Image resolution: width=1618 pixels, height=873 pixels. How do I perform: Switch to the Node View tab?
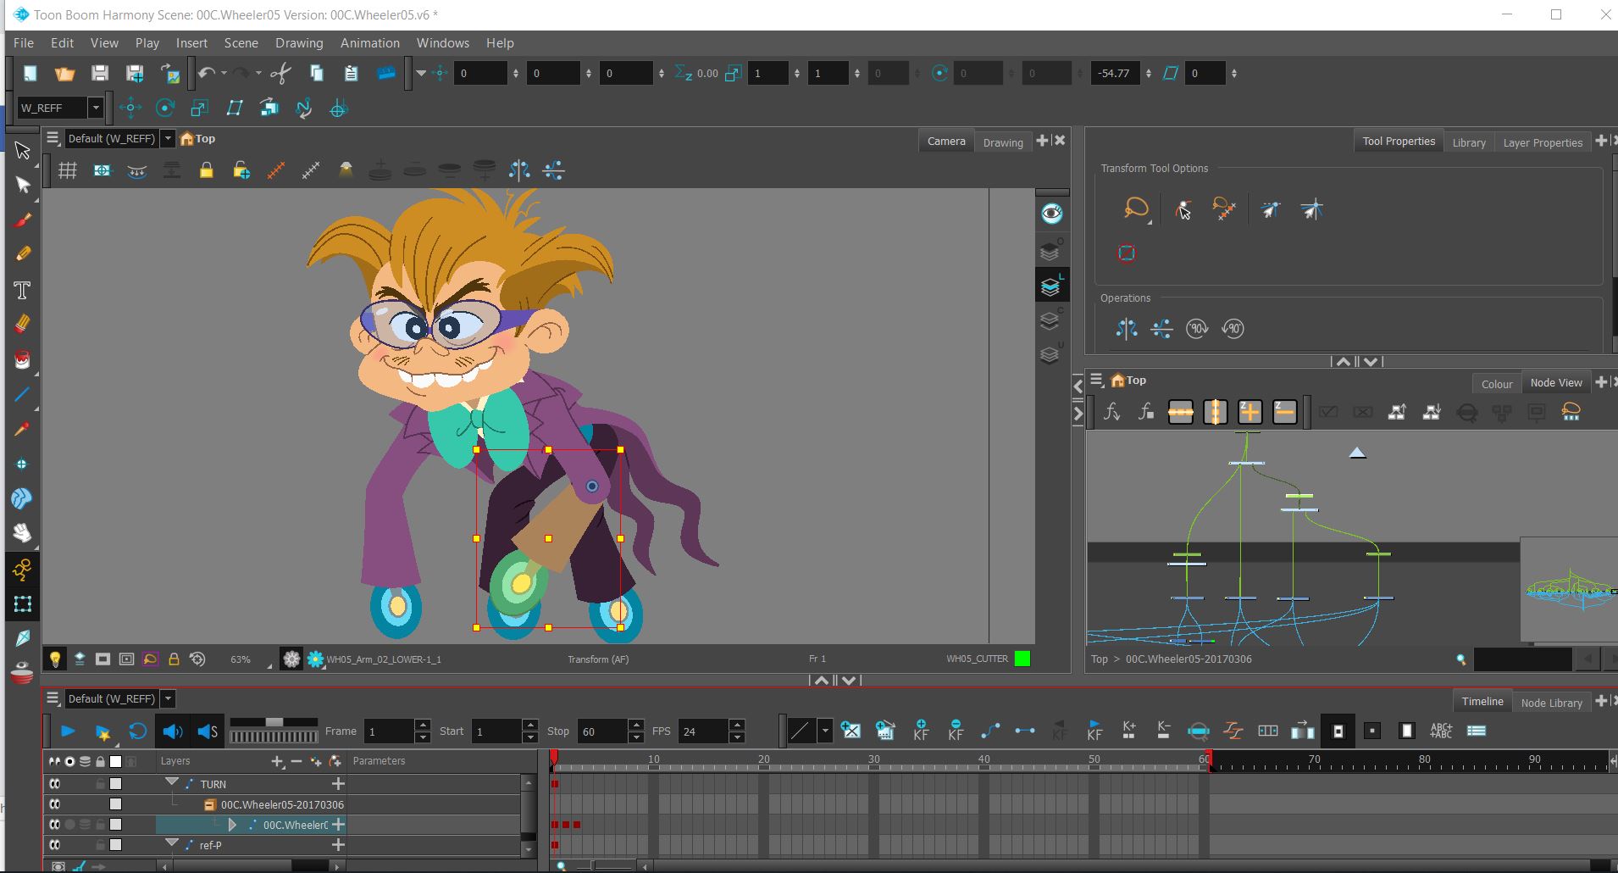1555,382
